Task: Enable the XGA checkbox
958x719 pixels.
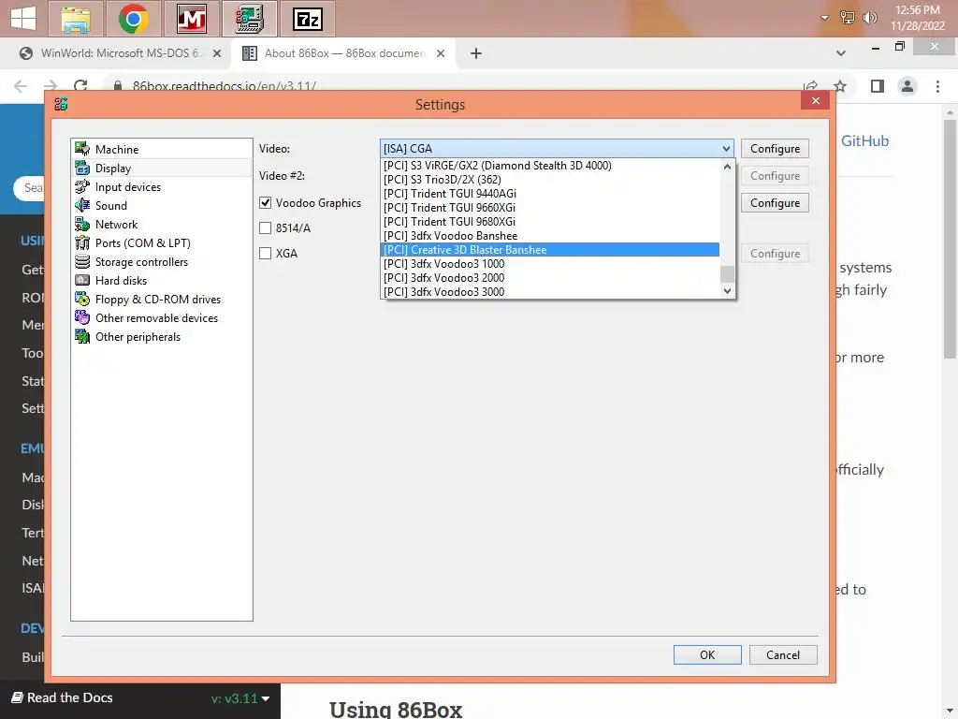Action: pyautogui.click(x=265, y=253)
